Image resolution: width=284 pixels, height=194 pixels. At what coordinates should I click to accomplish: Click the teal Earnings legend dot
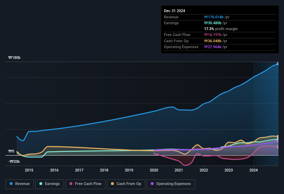pos(41,184)
